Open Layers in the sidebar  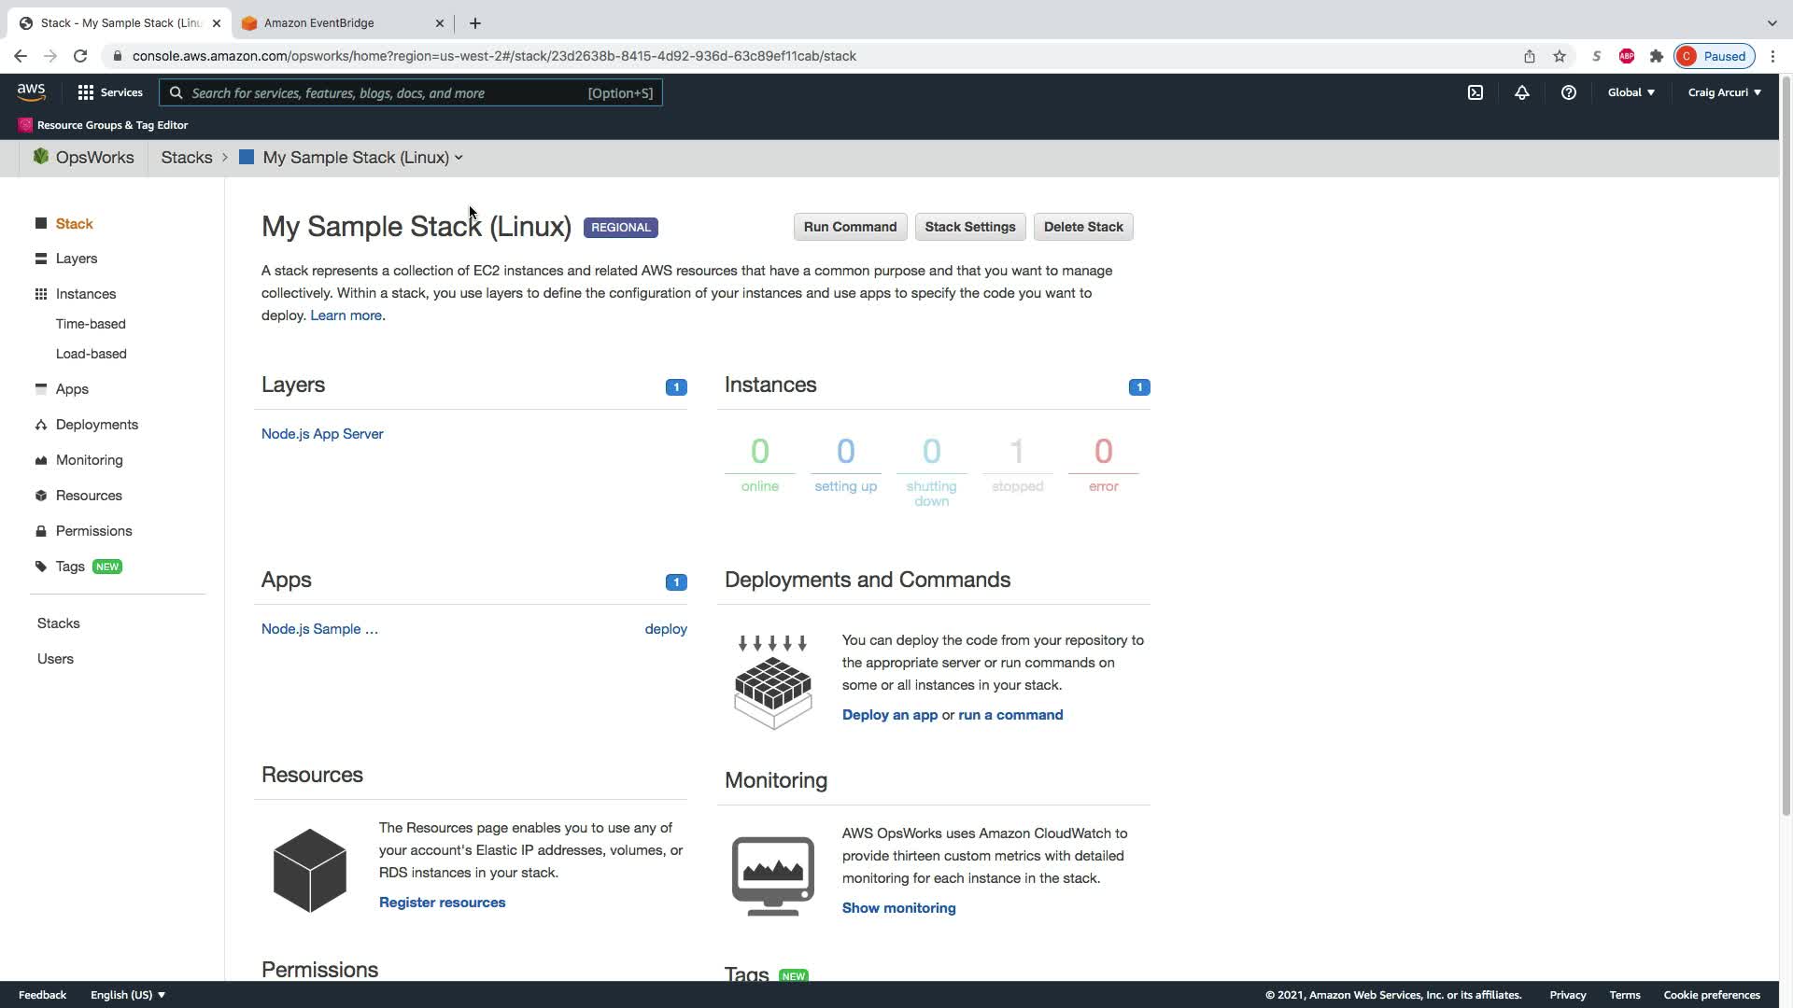click(76, 259)
